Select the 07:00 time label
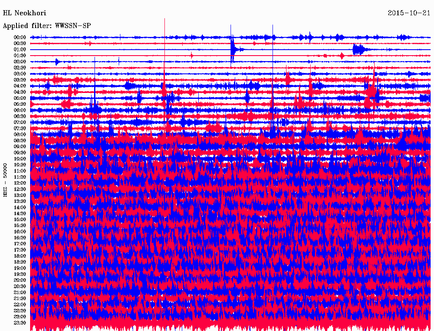This screenshot has width=434, height=331. tap(20, 122)
